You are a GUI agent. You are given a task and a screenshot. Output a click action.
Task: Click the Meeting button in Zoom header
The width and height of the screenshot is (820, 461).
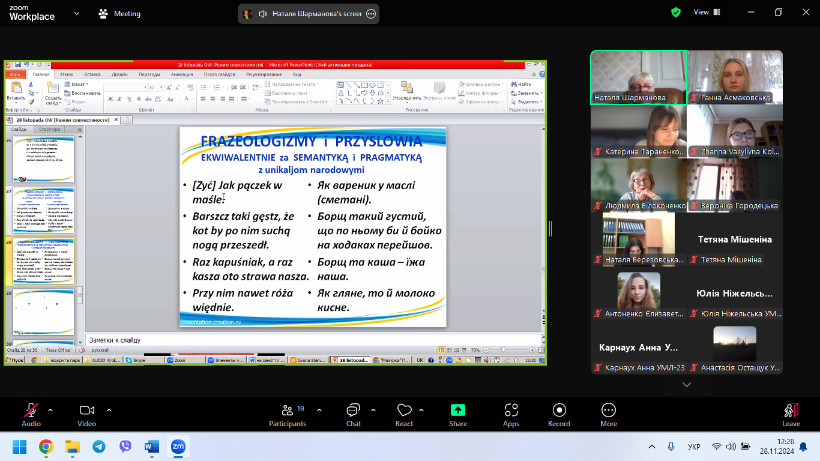[x=120, y=13]
